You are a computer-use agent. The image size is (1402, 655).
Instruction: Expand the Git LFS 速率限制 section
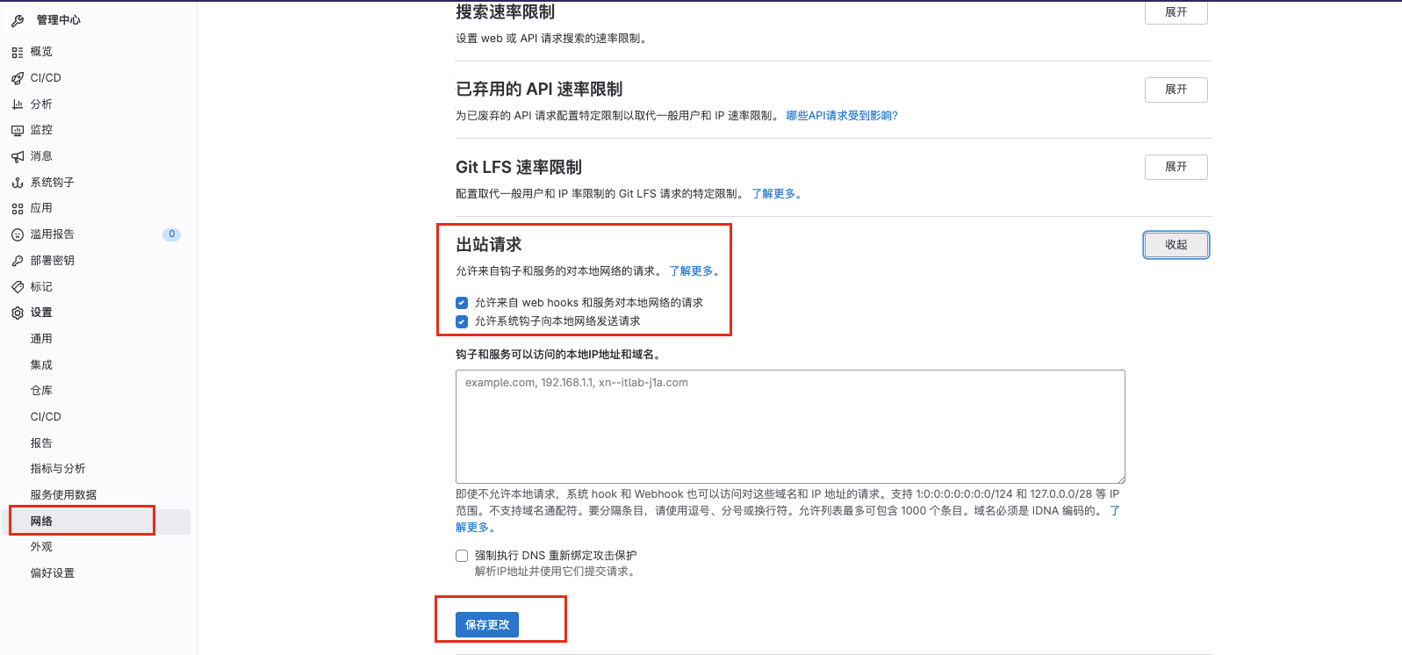pos(1176,167)
